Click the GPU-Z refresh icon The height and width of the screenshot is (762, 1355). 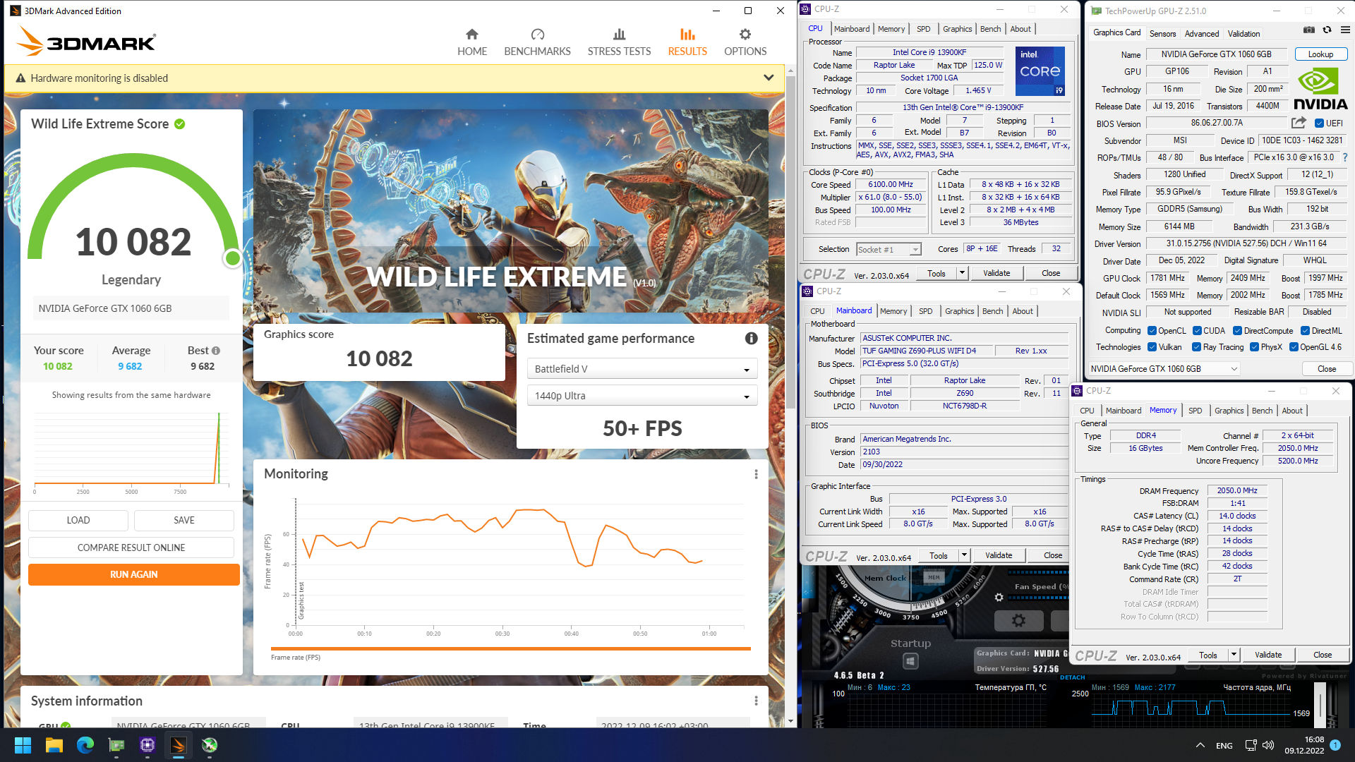(1327, 30)
